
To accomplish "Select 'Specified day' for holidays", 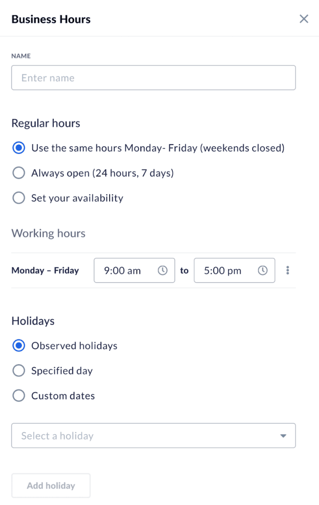I will coord(18,370).
